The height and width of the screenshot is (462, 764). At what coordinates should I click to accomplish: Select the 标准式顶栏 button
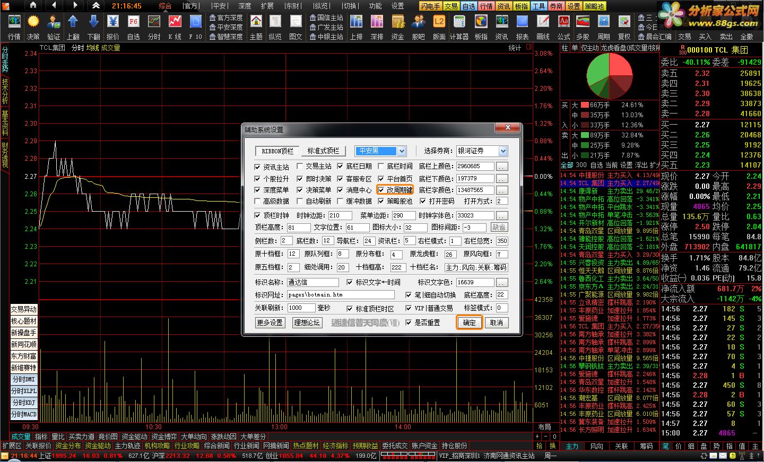click(x=323, y=151)
